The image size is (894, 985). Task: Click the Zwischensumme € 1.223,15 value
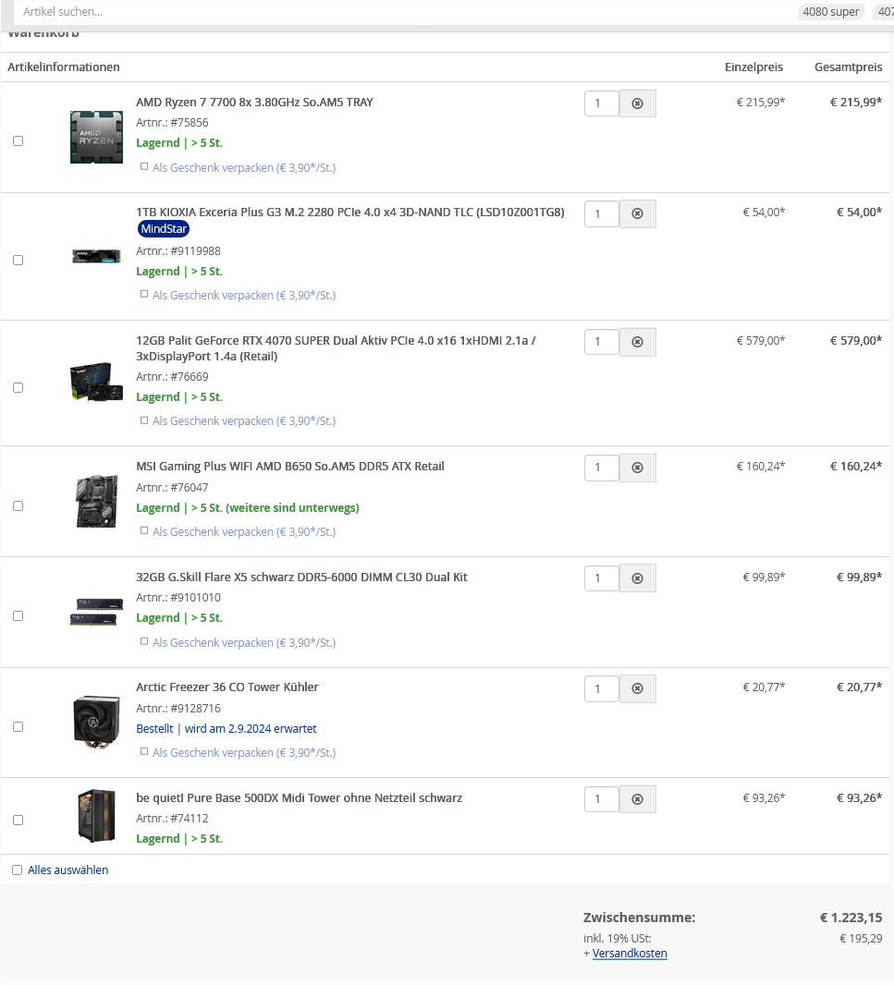tap(851, 918)
